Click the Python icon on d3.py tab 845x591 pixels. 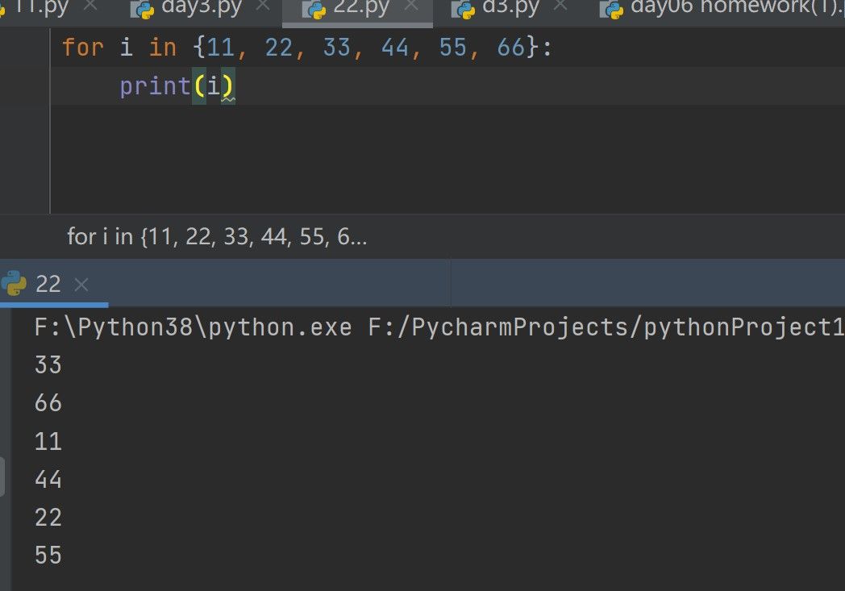click(463, 10)
